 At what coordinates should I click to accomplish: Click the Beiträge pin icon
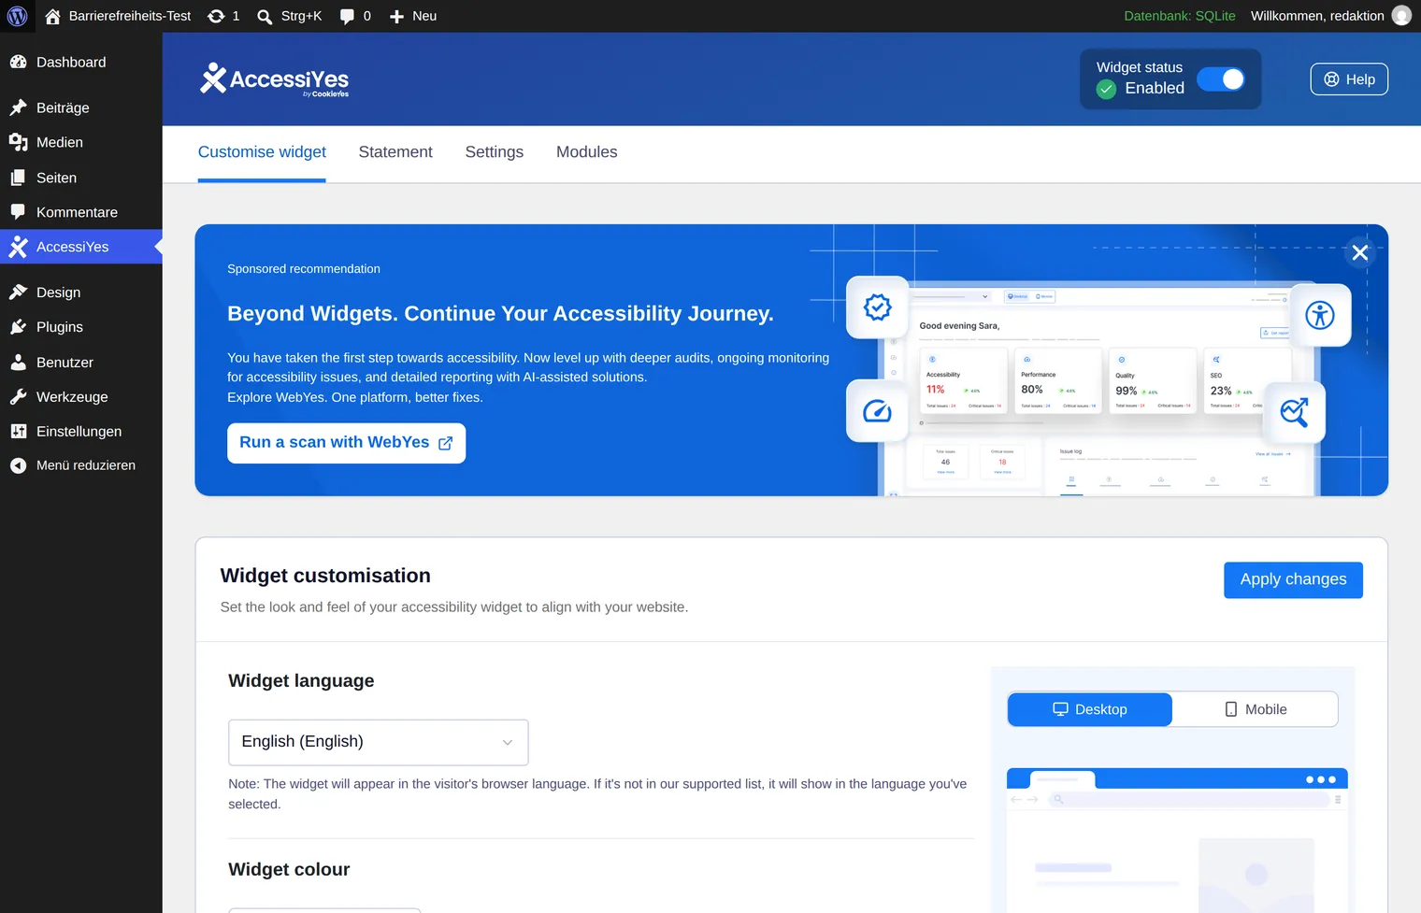click(18, 107)
